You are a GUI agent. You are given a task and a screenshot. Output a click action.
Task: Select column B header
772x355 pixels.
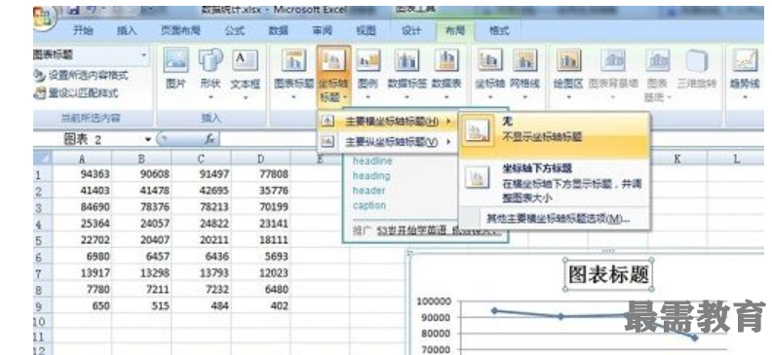[x=141, y=159]
